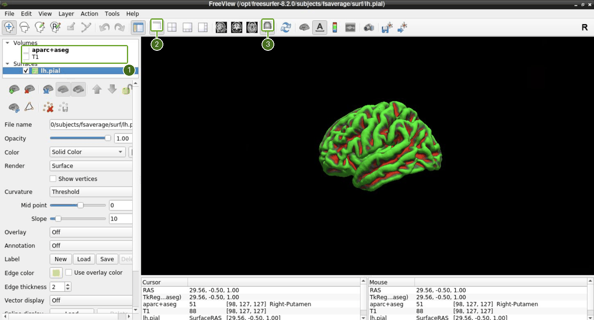Image resolution: width=594 pixels, height=320 pixels.
Task: Switch to 2x2 layout view
Action: click(172, 27)
